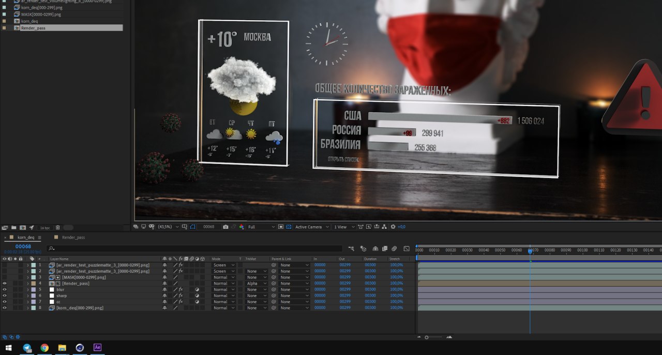Toggle region of interest icon in viewer
Viewport: 662px width, 355px height.
point(281,227)
